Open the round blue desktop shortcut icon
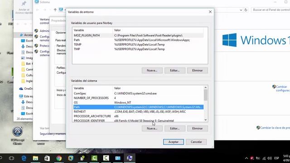The image size is (290, 163). coord(18,132)
